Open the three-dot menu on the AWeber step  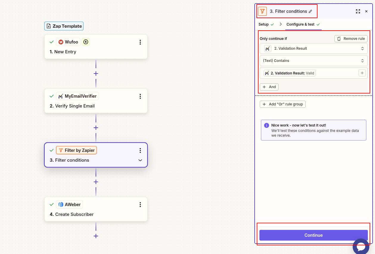click(140, 204)
